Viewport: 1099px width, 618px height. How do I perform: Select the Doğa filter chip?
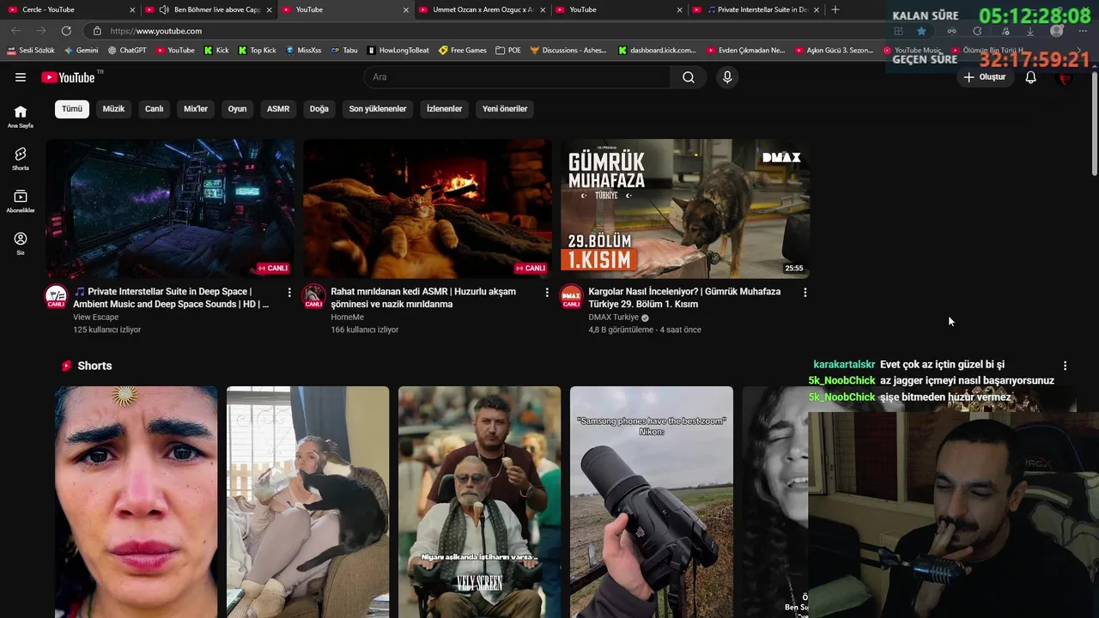319,109
